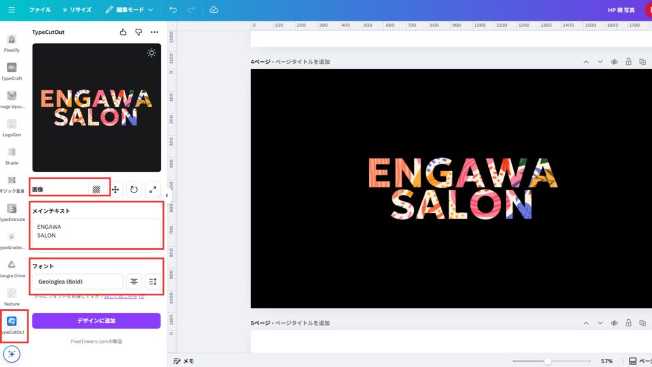Hide page 5
Screen dimensions: 652x367
614,323
